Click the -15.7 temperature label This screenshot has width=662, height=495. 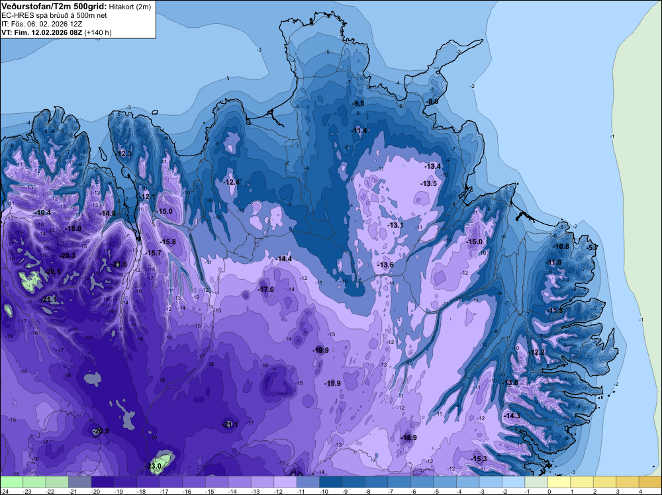point(154,253)
